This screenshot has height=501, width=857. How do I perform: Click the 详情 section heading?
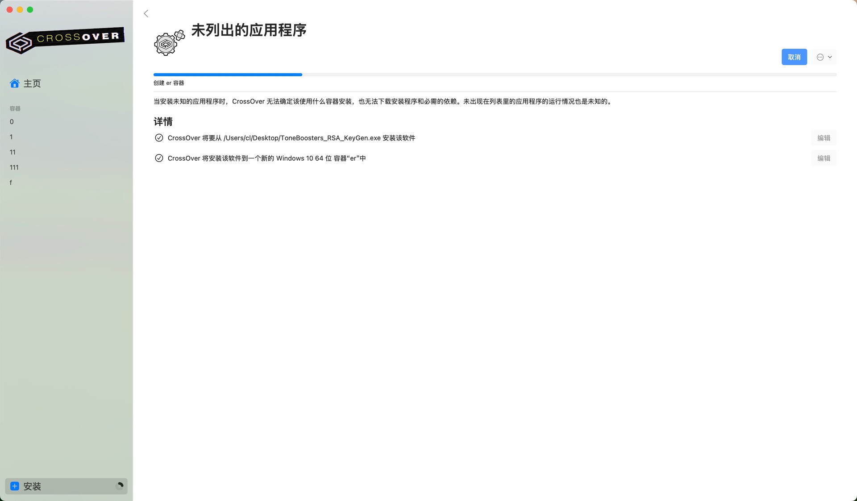click(163, 121)
